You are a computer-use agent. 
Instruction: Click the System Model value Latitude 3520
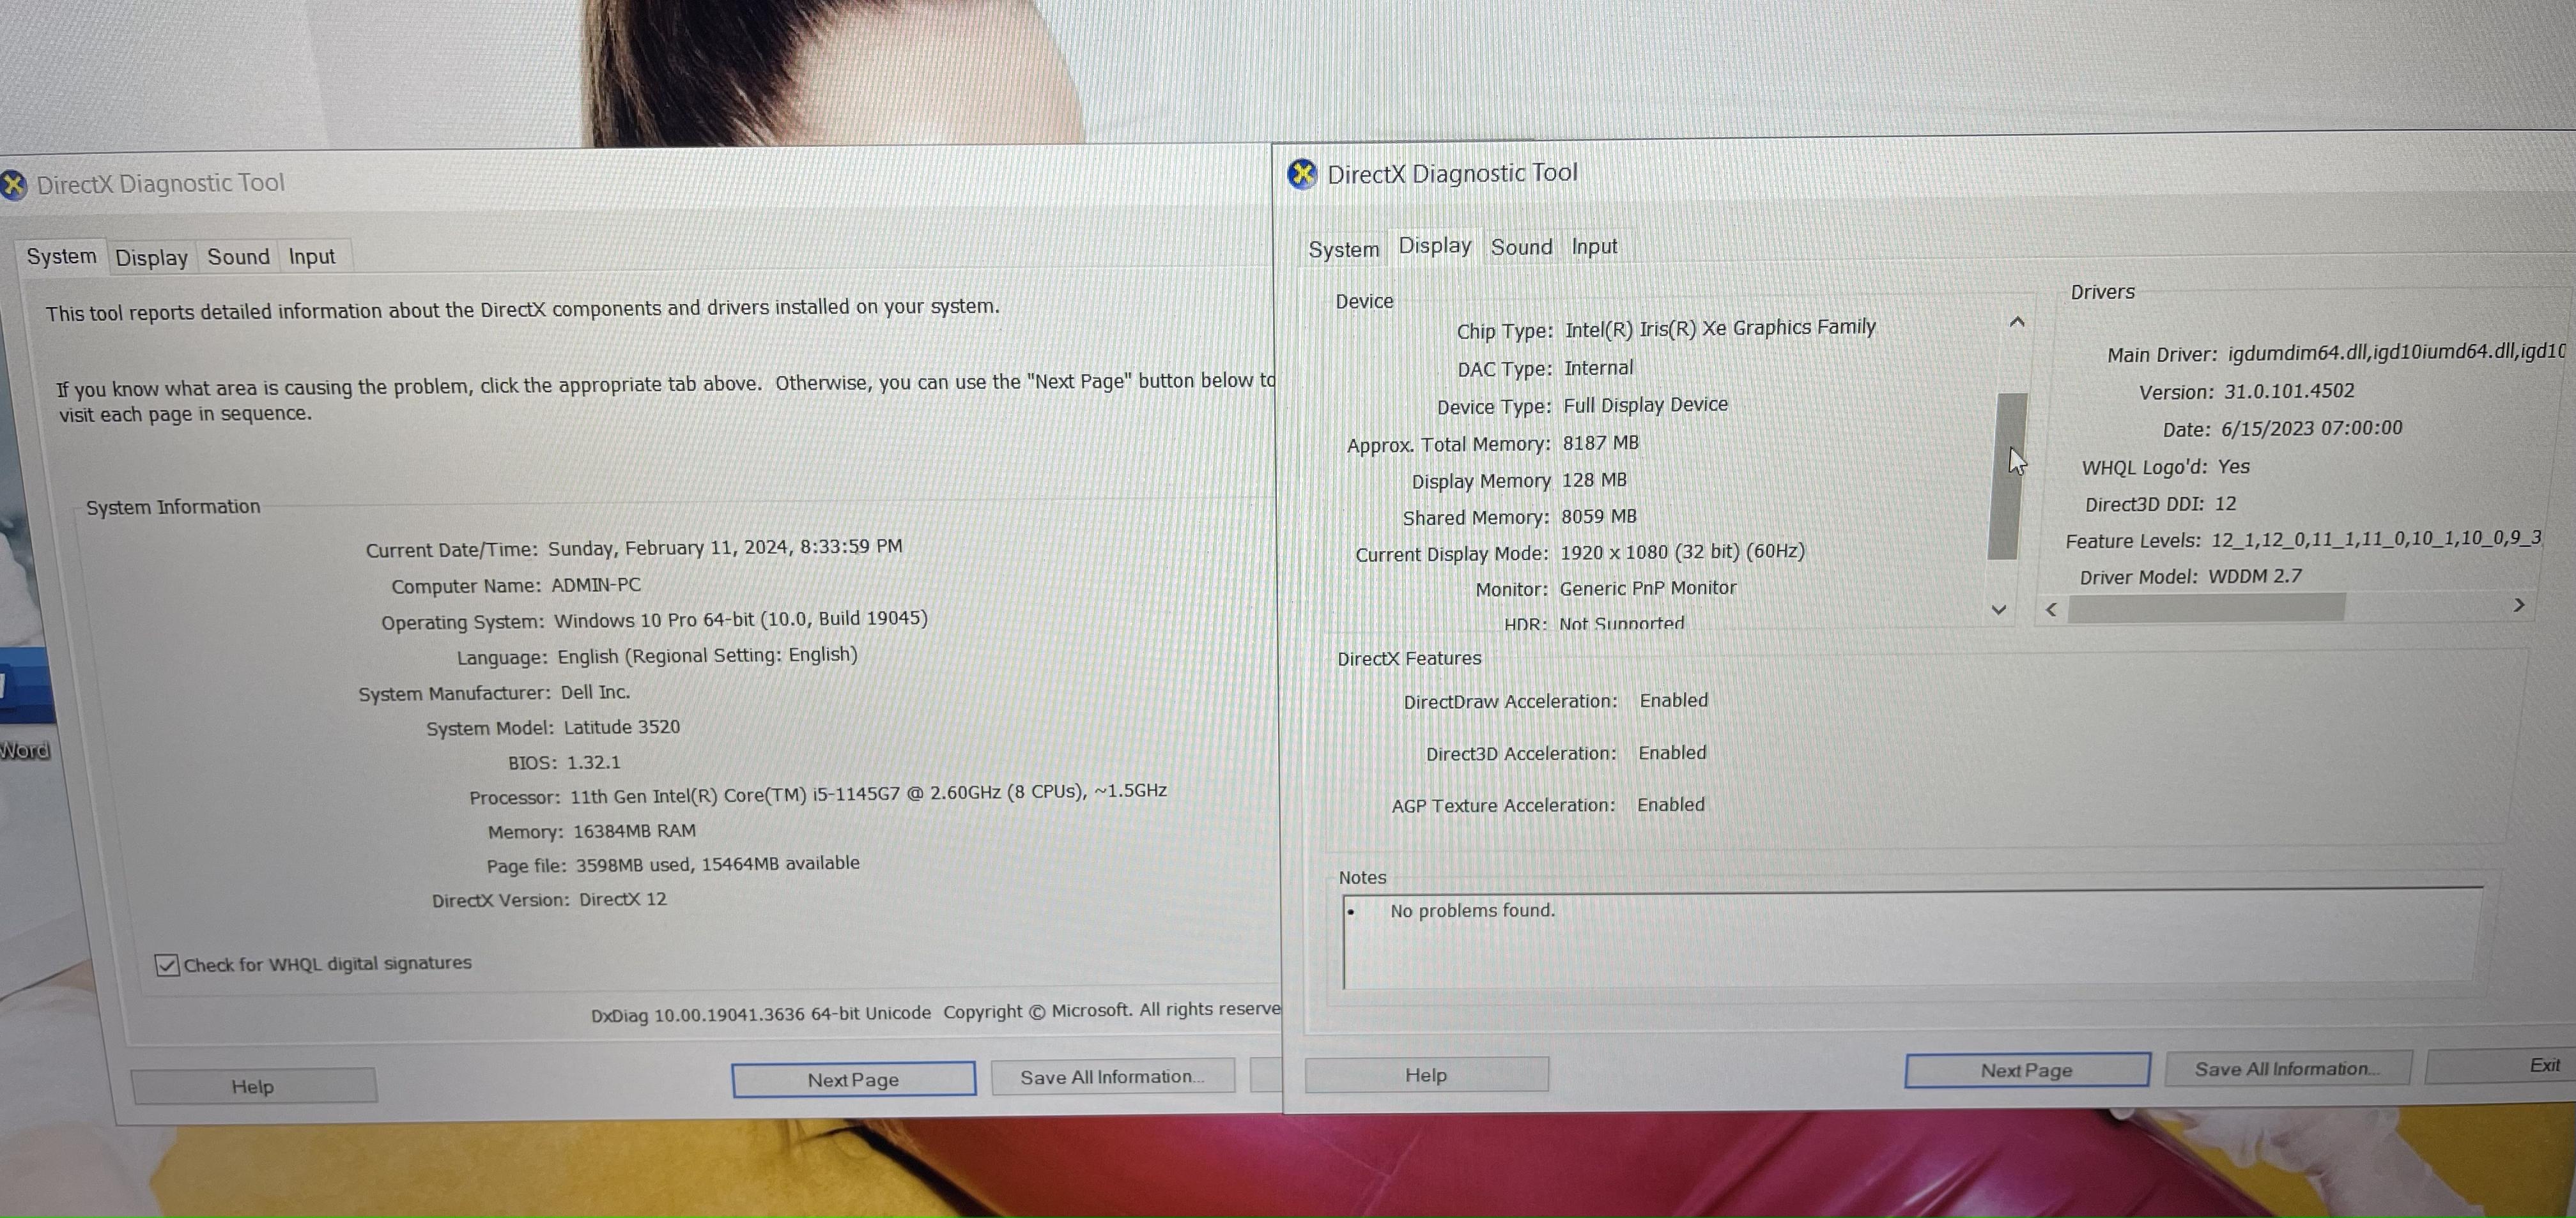[621, 727]
